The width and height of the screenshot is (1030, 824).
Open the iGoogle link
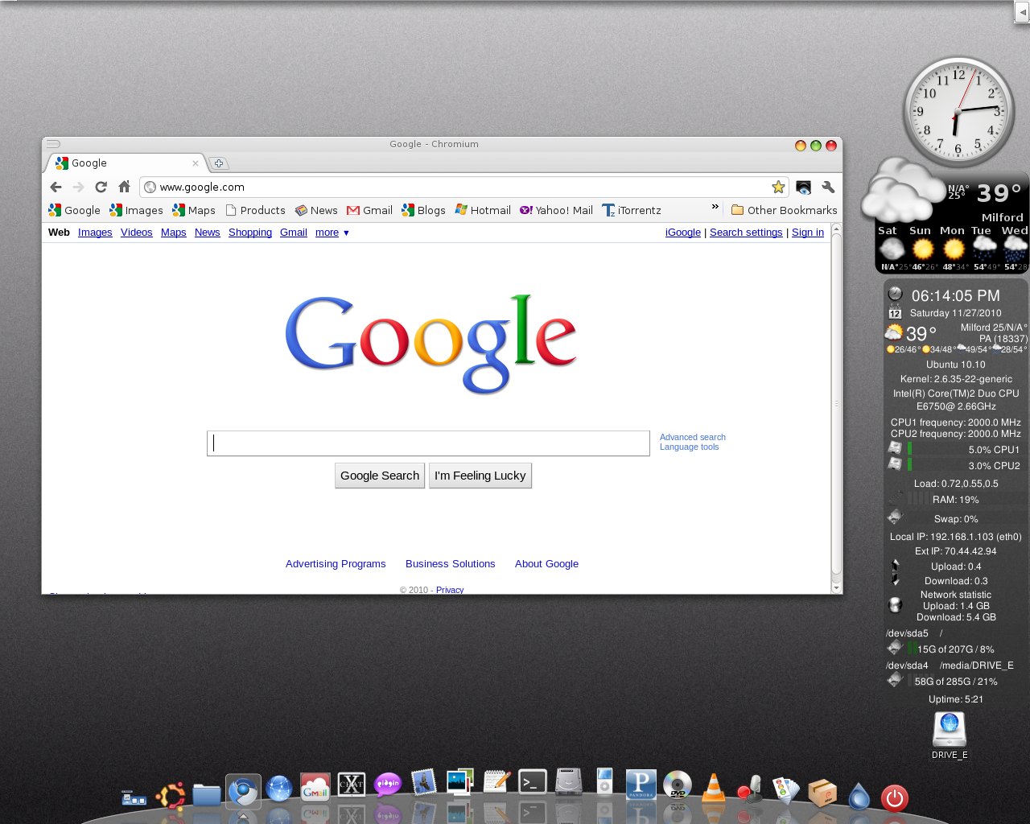click(x=683, y=233)
